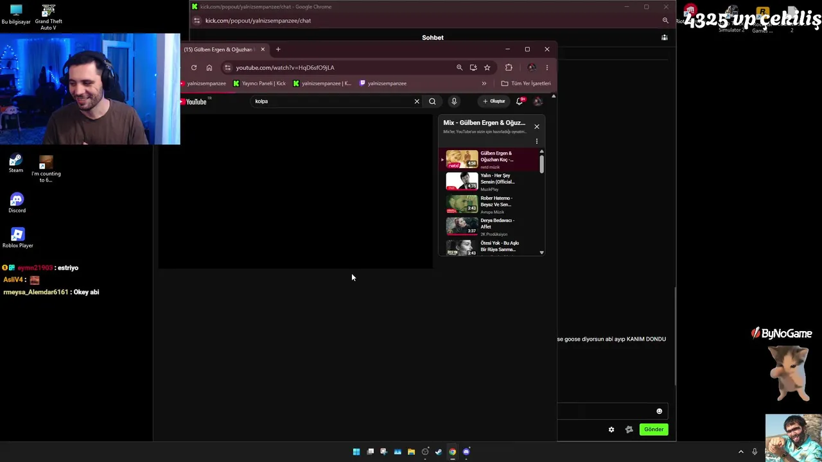Open the Mix playlist three-dot options
The image size is (822, 462).
[537, 141]
